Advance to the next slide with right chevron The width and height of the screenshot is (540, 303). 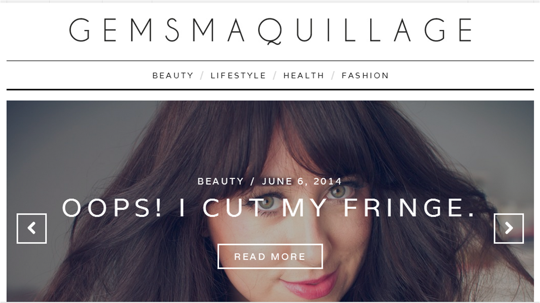pyautogui.click(x=509, y=228)
